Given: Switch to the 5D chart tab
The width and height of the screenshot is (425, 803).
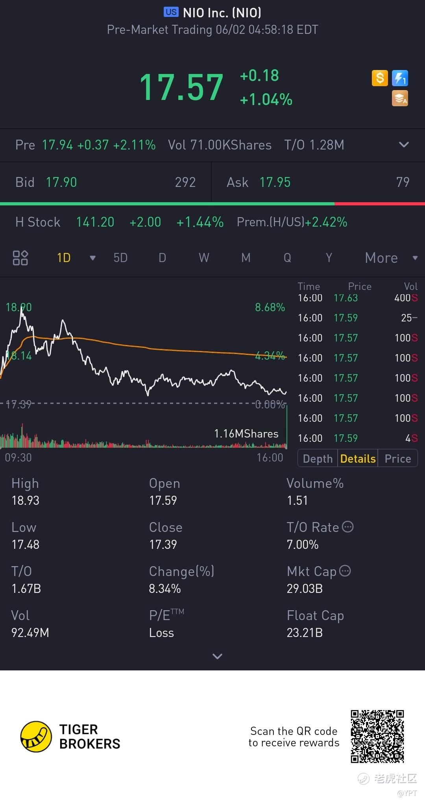Looking at the screenshot, I should (120, 258).
